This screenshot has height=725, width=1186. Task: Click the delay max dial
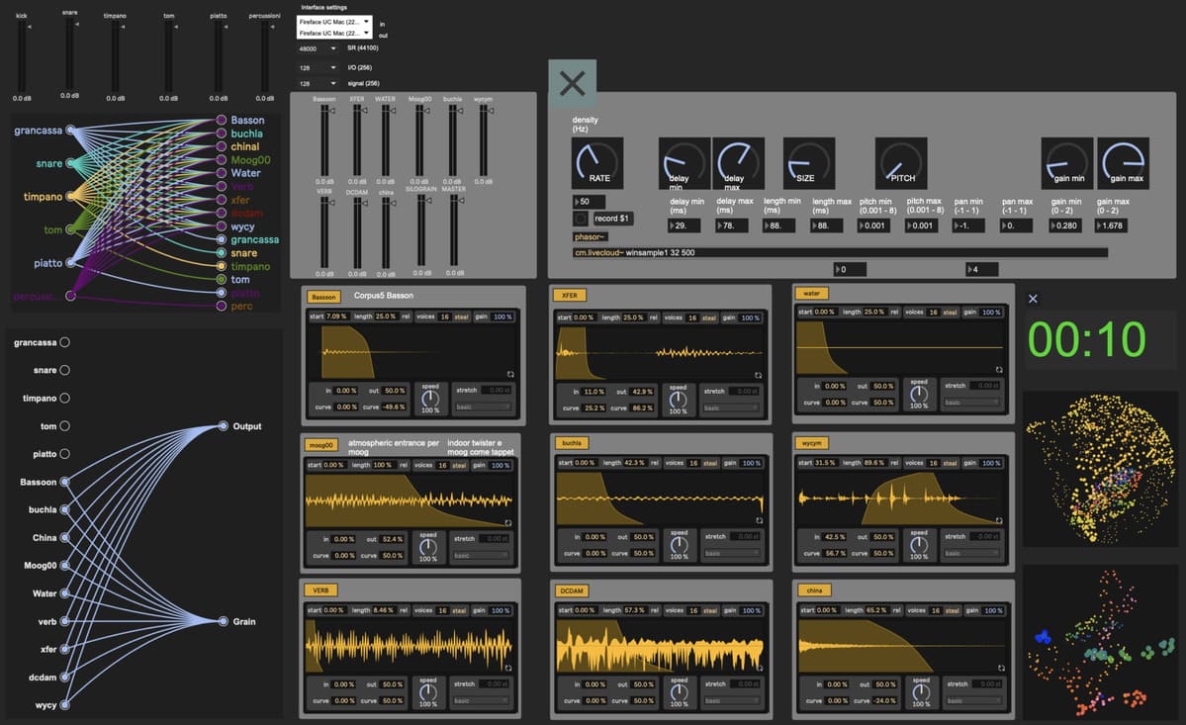pyautogui.click(x=738, y=162)
